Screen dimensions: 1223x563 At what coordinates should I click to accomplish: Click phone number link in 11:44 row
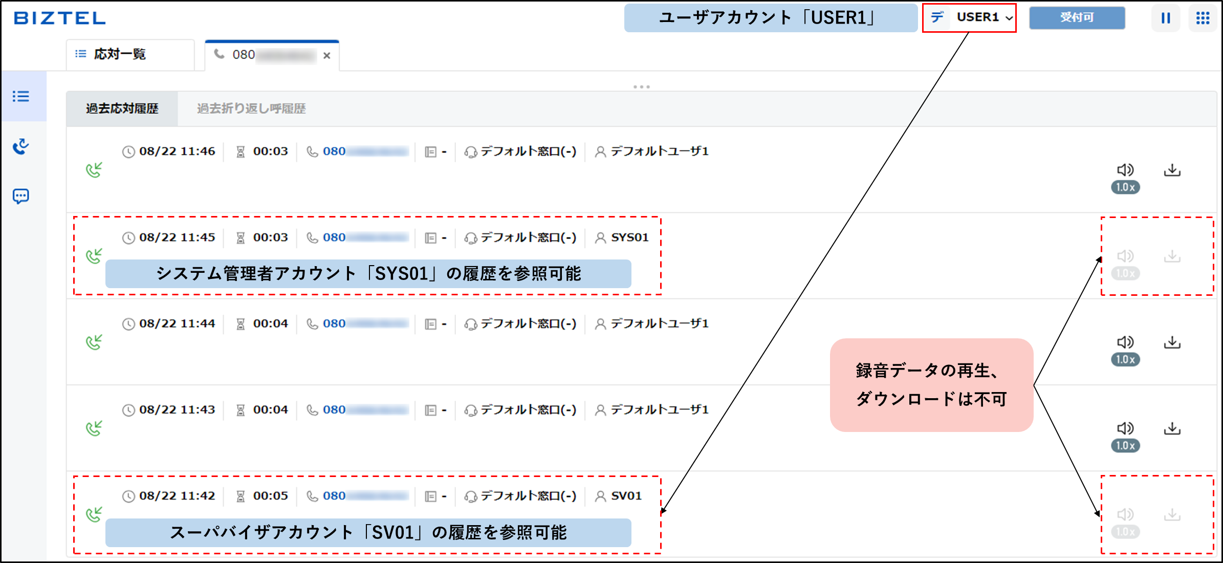pyautogui.click(x=365, y=323)
